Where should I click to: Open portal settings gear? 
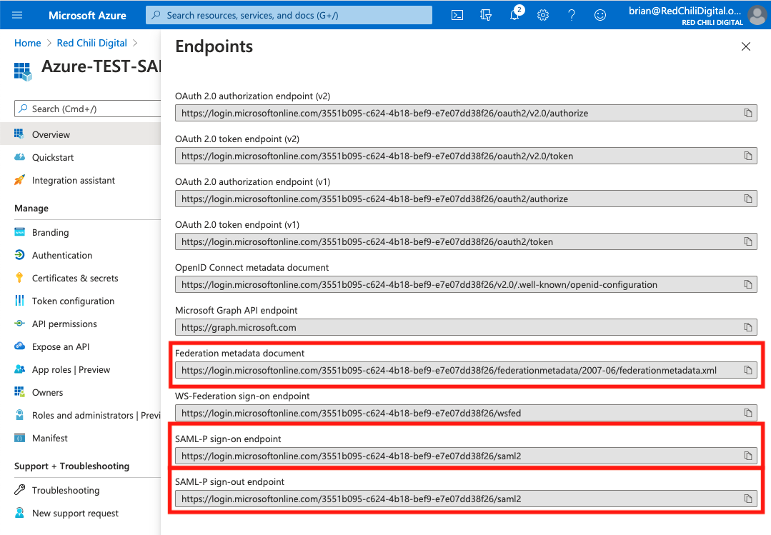tap(543, 15)
